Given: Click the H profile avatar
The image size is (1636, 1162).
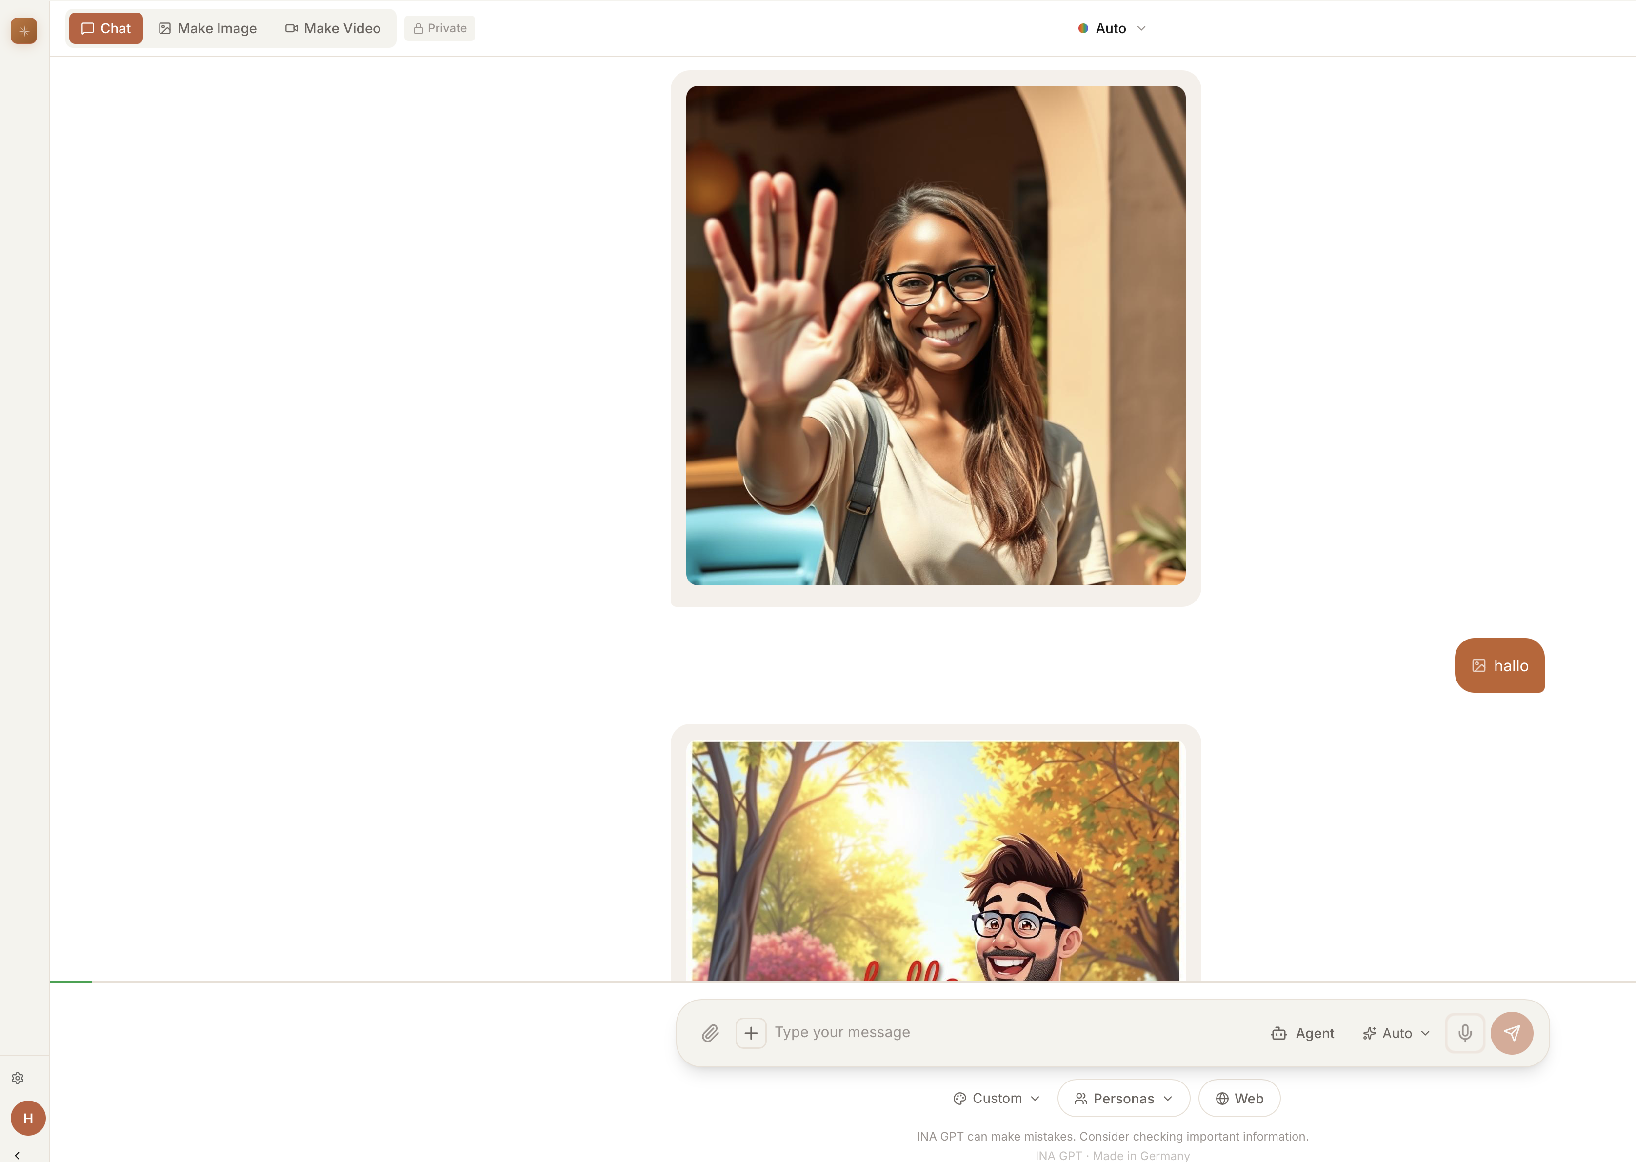Looking at the screenshot, I should (28, 1118).
